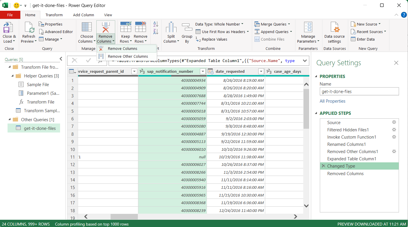
Task: Click Choose Columns icon
Action: click(x=87, y=27)
